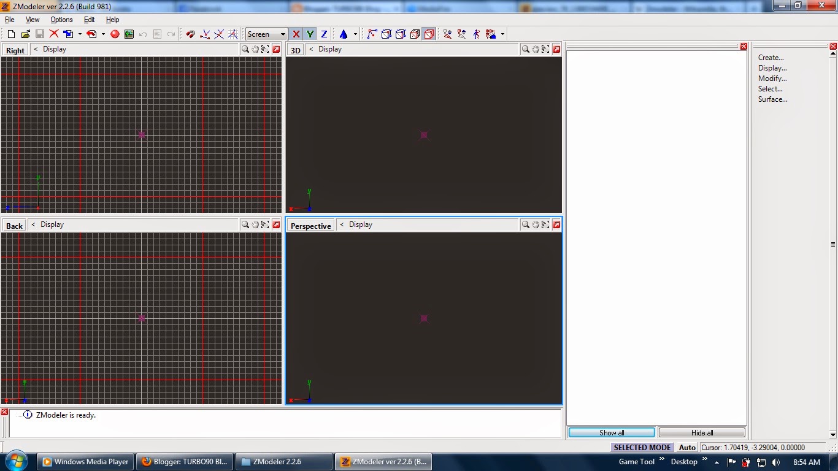
Task: Open the View menu
Action: 33,20
